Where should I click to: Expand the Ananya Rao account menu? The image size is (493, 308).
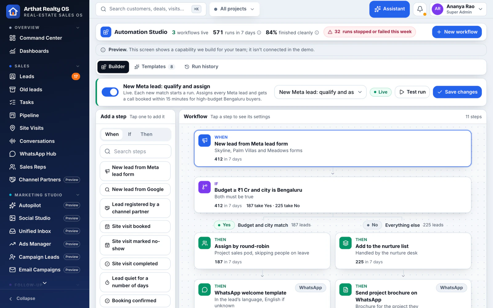[458, 9]
